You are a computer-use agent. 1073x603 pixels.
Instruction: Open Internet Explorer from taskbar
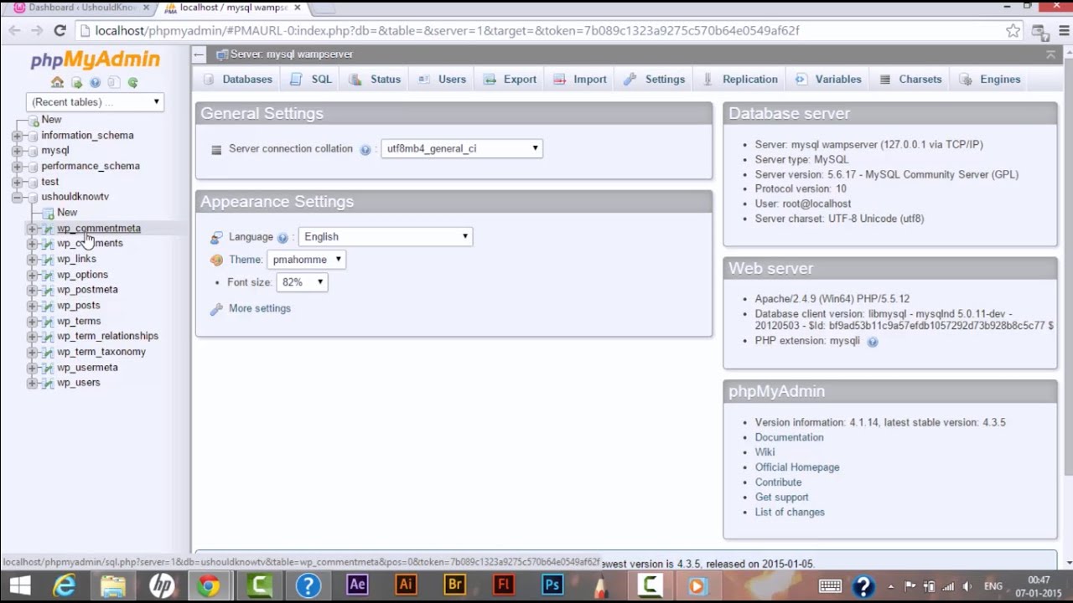(65, 585)
